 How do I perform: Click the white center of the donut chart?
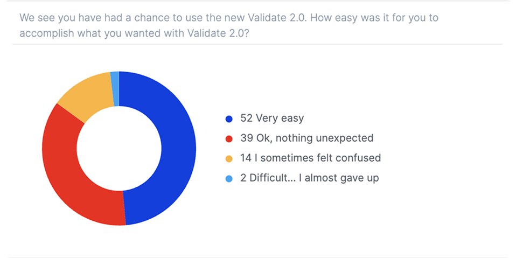[119, 148]
